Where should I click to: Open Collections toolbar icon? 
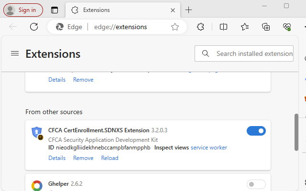pos(266,27)
